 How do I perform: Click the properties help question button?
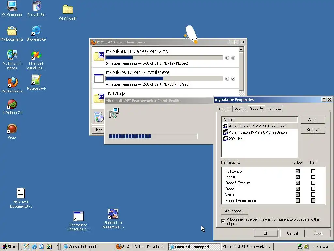tap(324, 99)
